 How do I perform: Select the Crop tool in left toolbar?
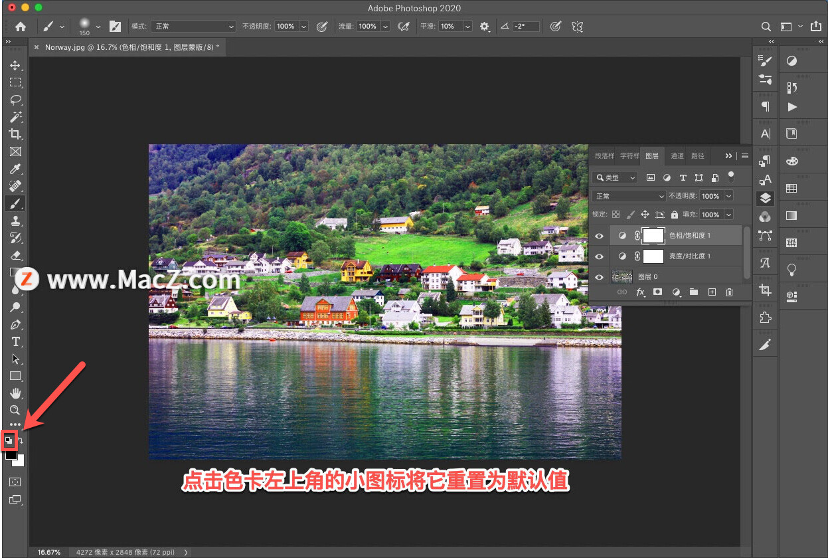pyautogui.click(x=15, y=134)
